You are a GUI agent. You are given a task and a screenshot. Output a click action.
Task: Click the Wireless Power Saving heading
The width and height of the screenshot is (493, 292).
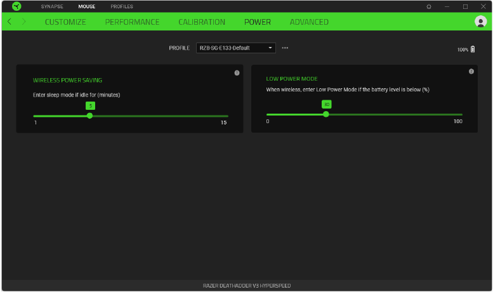click(68, 80)
